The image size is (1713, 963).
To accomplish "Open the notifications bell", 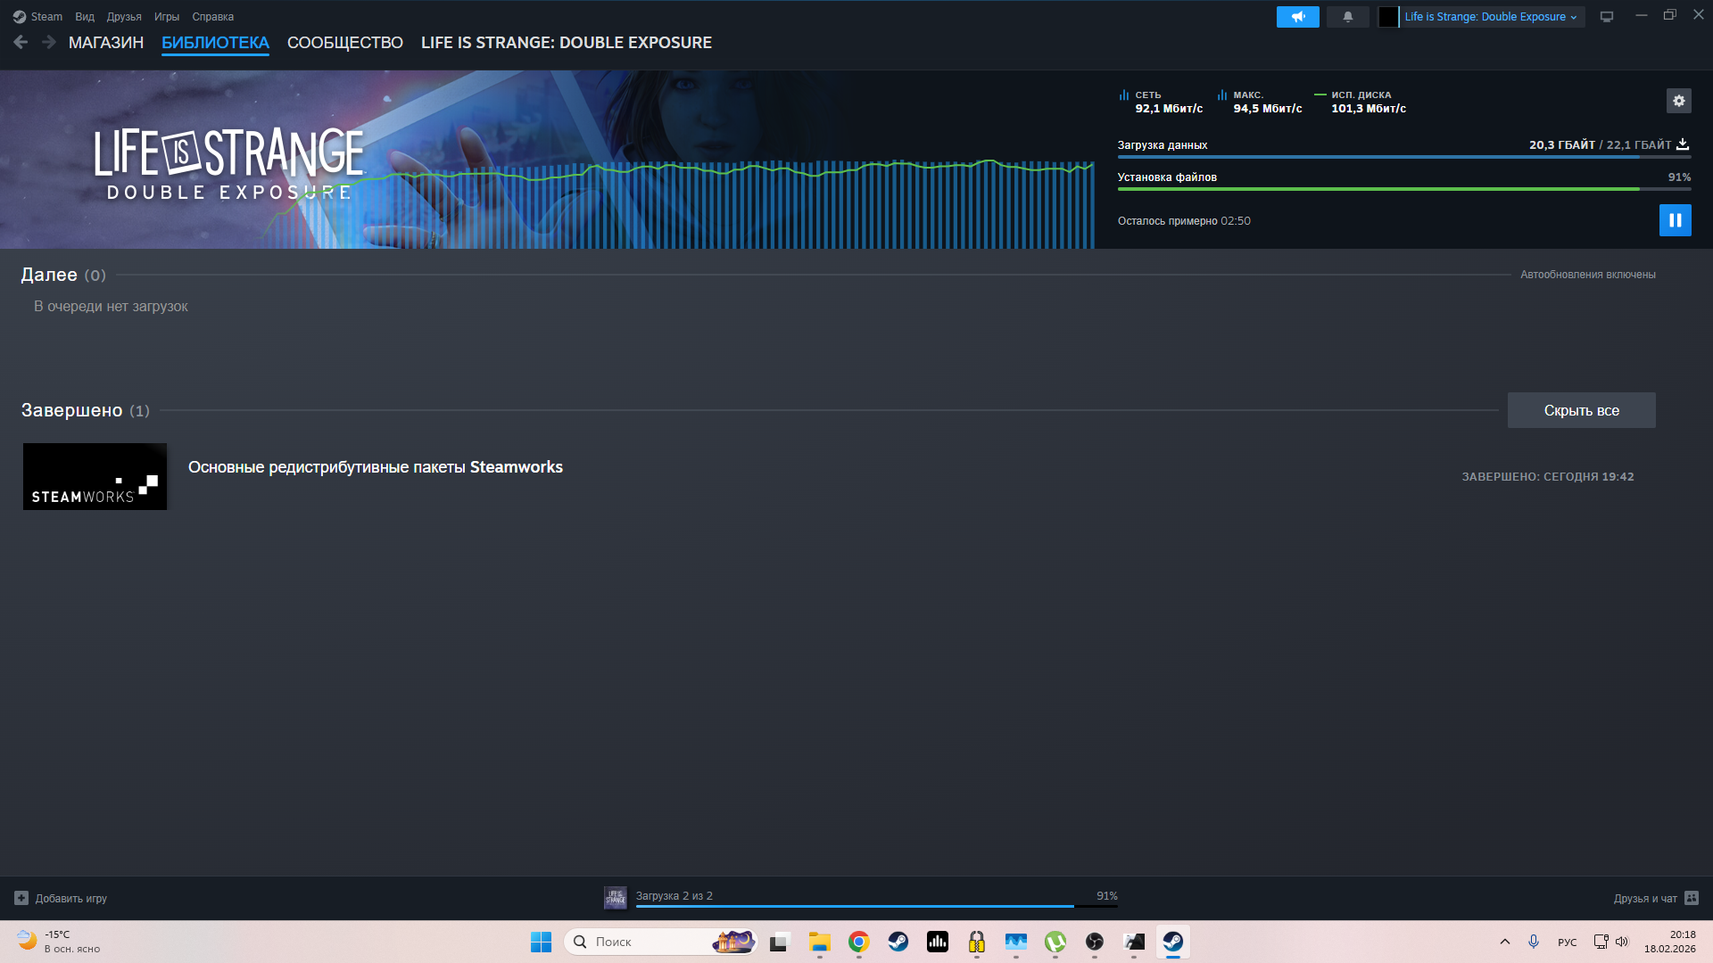I will point(1347,17).
